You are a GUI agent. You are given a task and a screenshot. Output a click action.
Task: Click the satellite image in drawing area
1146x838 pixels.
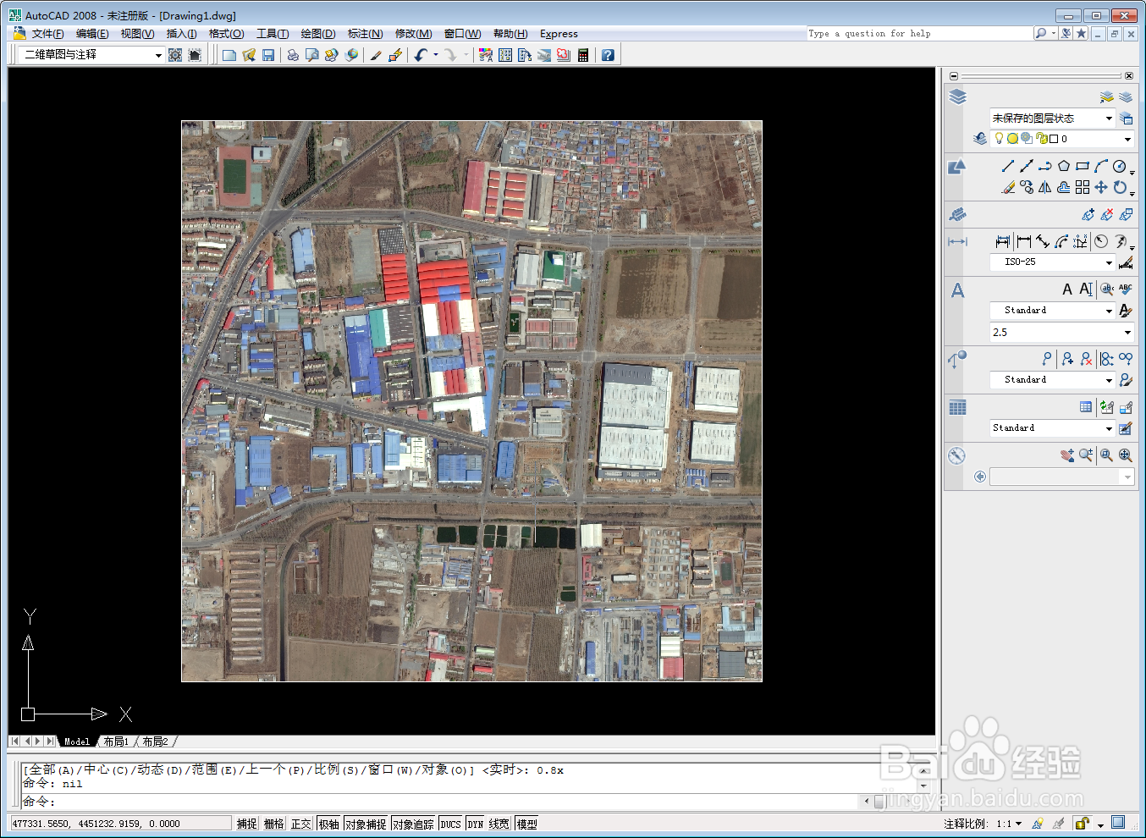[x=471, y=401]
